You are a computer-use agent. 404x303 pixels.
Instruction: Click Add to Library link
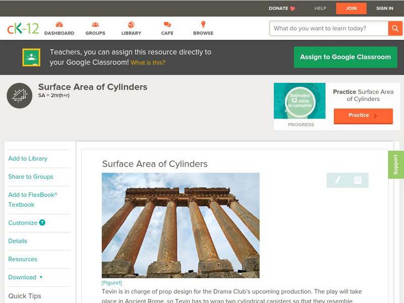(x=28, y=159)
